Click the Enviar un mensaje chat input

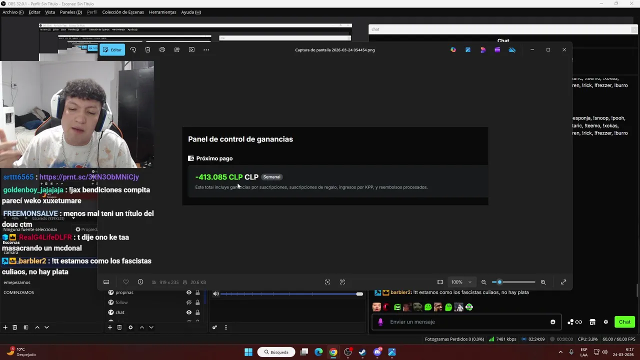coord(467,322)
